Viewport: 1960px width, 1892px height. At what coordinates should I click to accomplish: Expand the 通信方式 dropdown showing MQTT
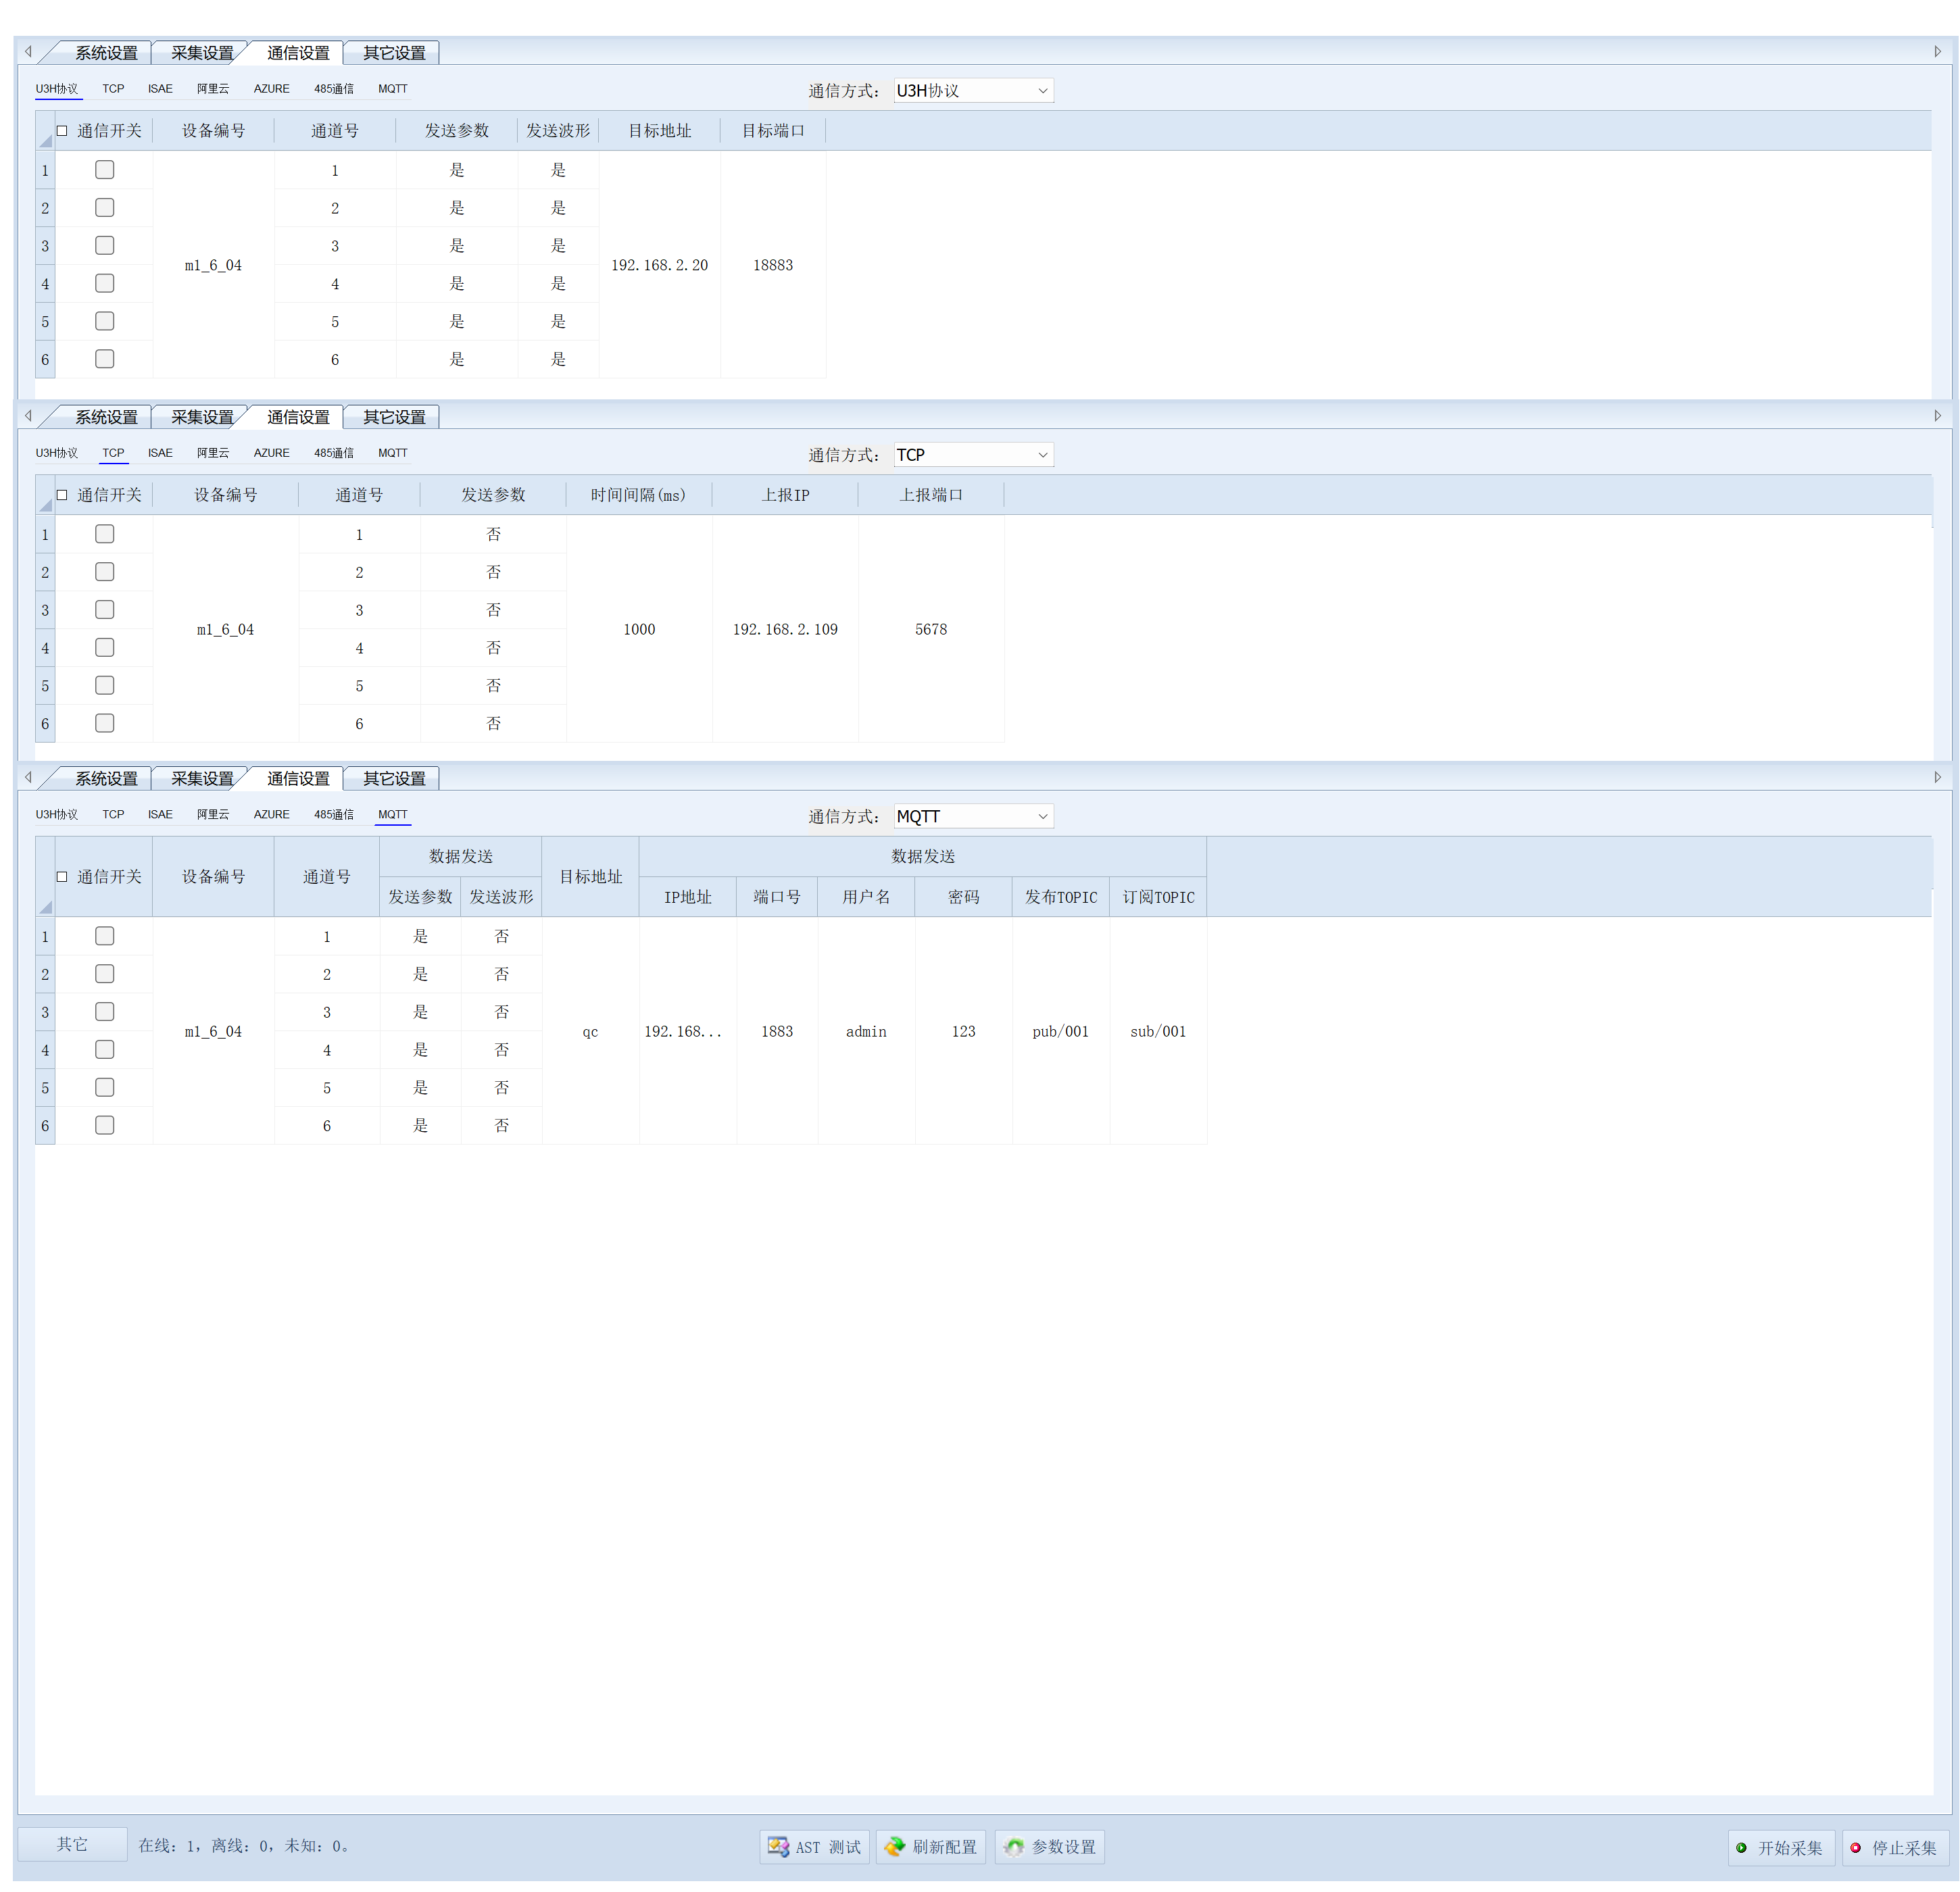point(1042,817)
